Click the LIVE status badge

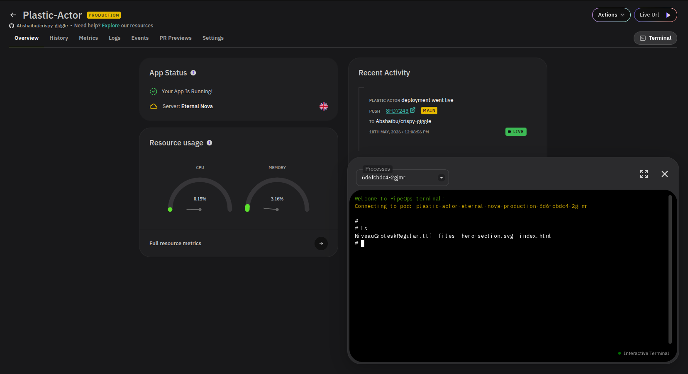coord(516,132)
